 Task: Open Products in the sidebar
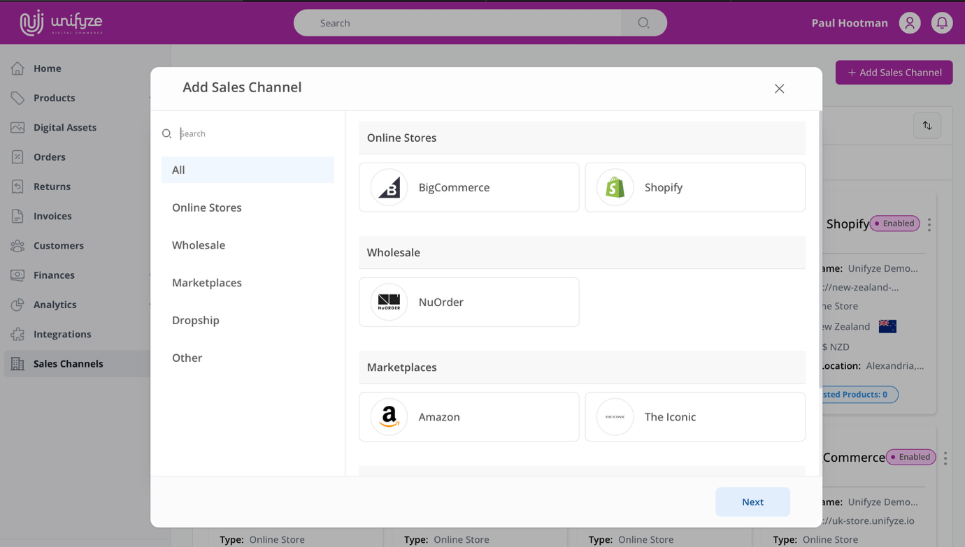(x=76, y=98)
